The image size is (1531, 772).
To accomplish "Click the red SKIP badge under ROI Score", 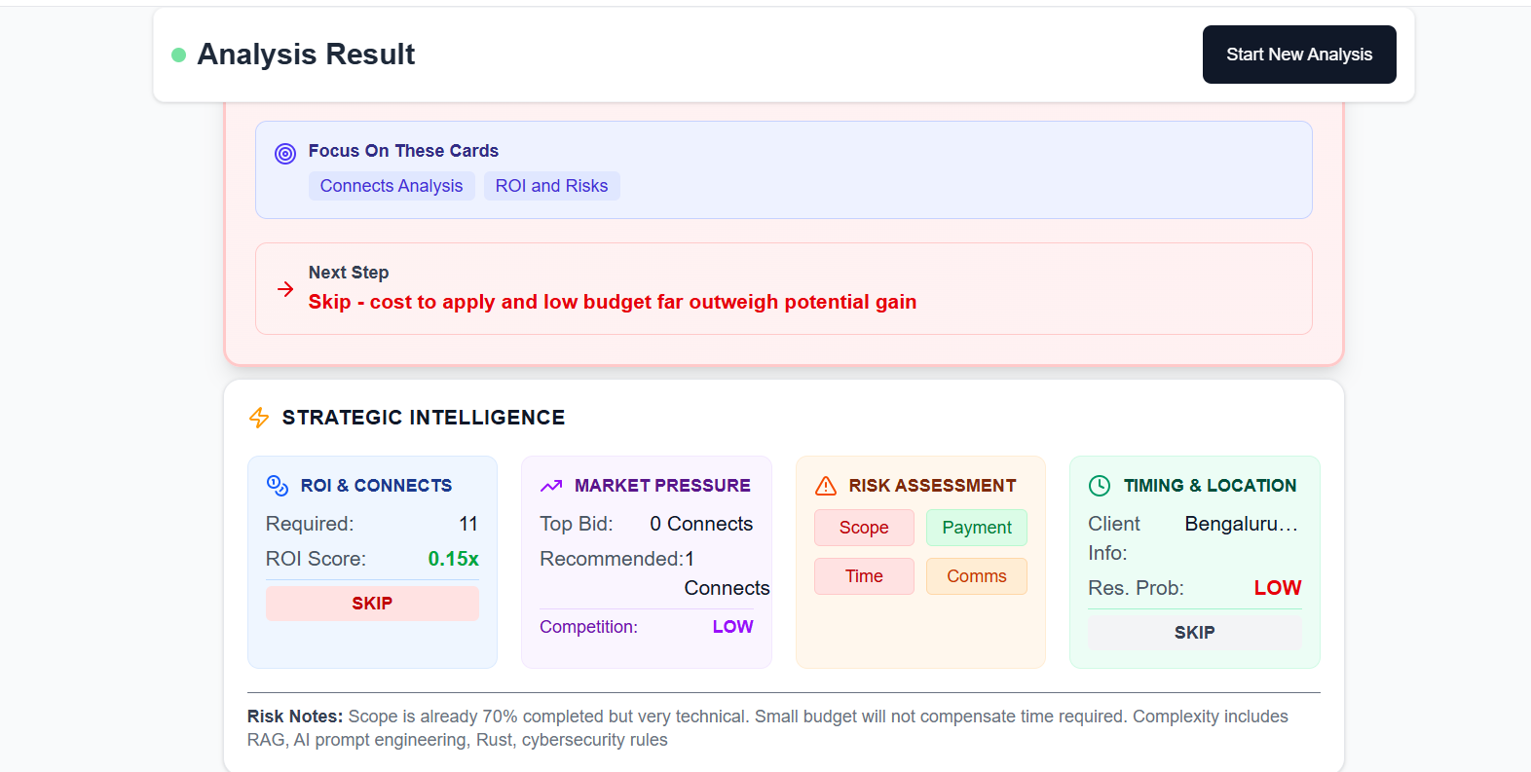I will tap(372, 604).
